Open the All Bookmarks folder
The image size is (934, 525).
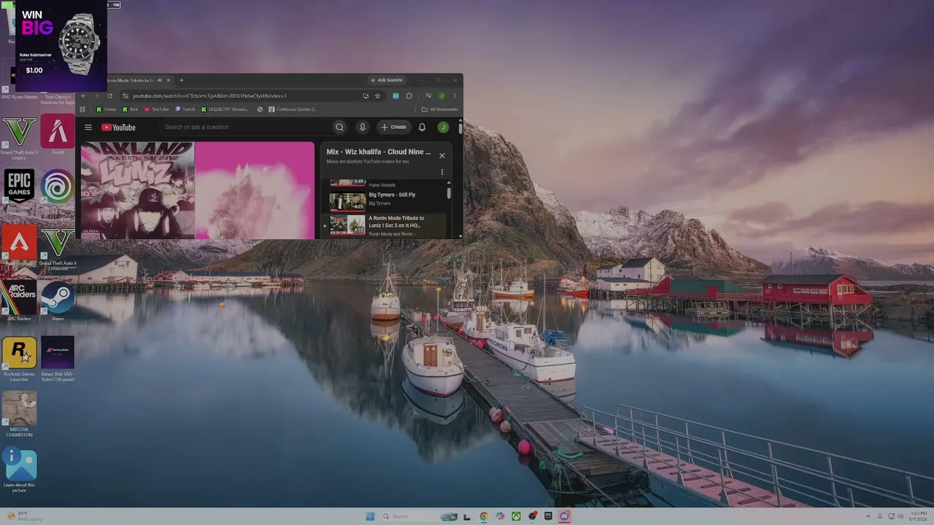click(x=440, y=109)
